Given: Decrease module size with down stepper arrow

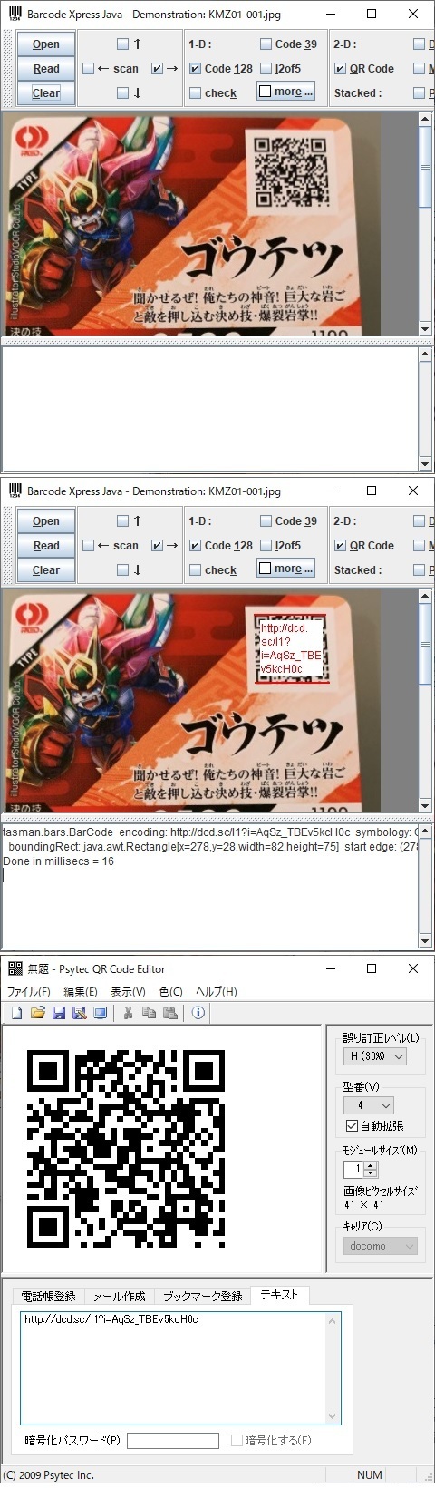Looking at the screenshot, I should [370, 1174].
